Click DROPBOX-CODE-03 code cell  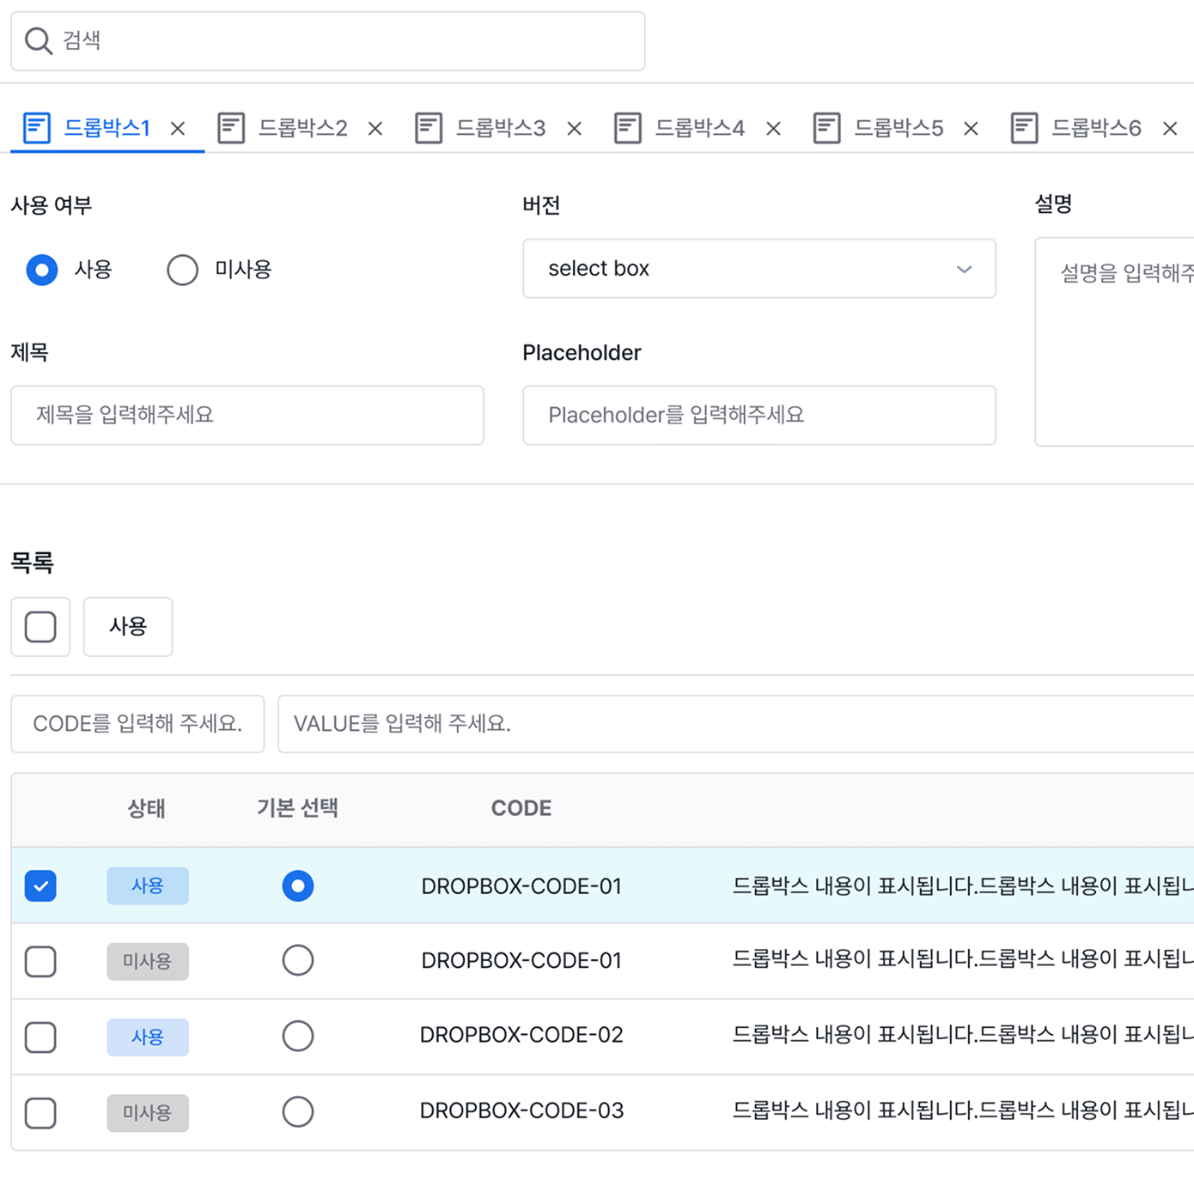(521, 1110)
